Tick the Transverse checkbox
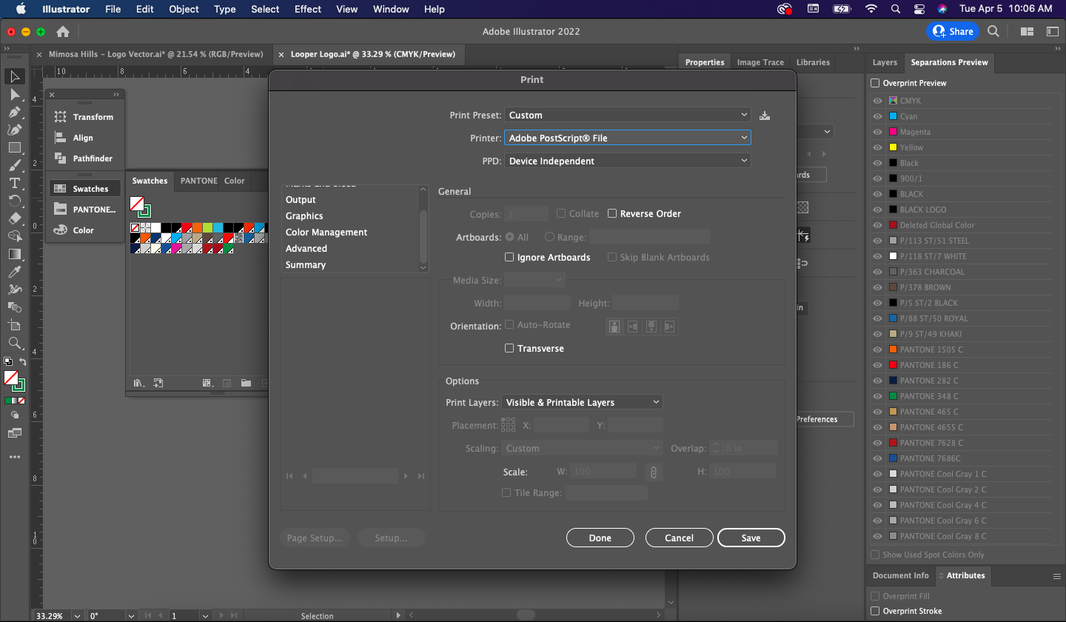This screenshot has height=622, width=1066. click(x=509, y=348)
